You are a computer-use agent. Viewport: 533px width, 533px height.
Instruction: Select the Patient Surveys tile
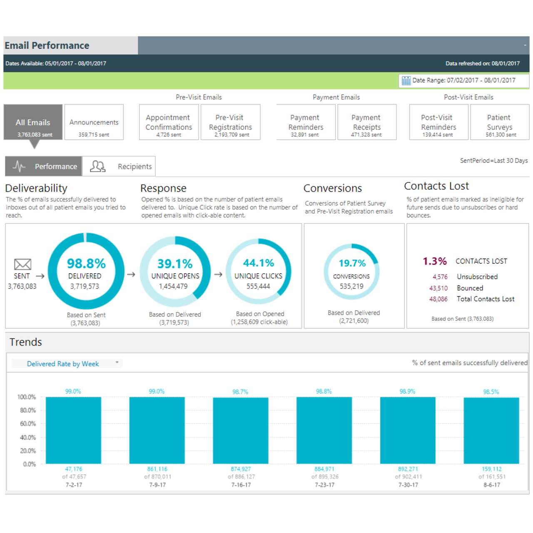pos(499,122)
